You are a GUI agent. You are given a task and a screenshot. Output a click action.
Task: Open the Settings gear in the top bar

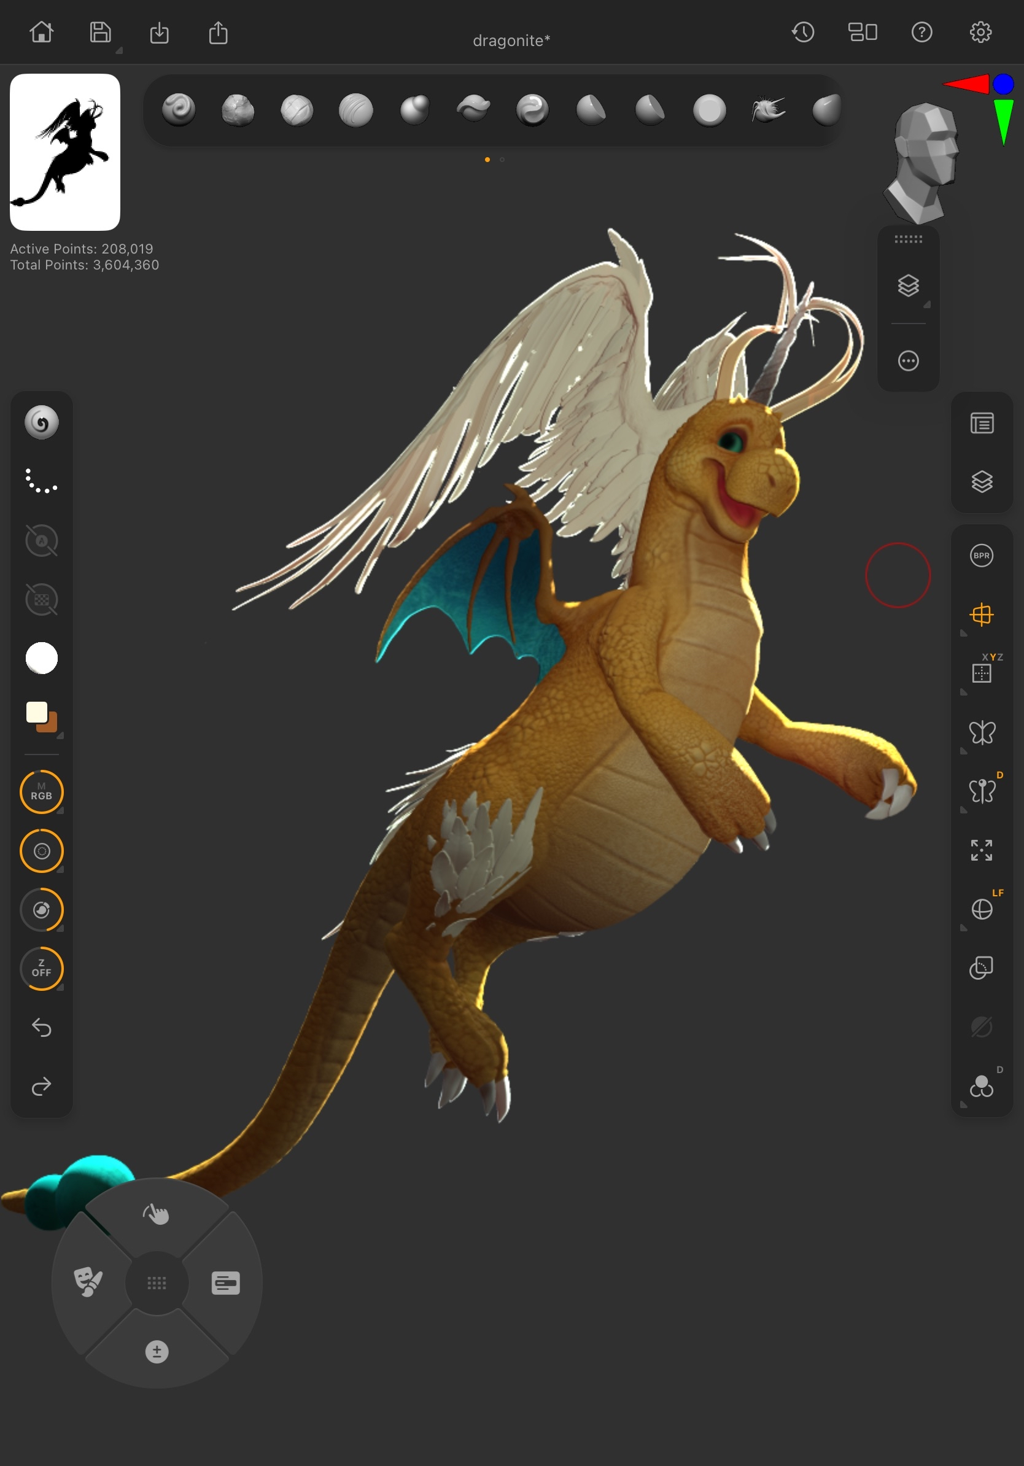tap(981, 32)
